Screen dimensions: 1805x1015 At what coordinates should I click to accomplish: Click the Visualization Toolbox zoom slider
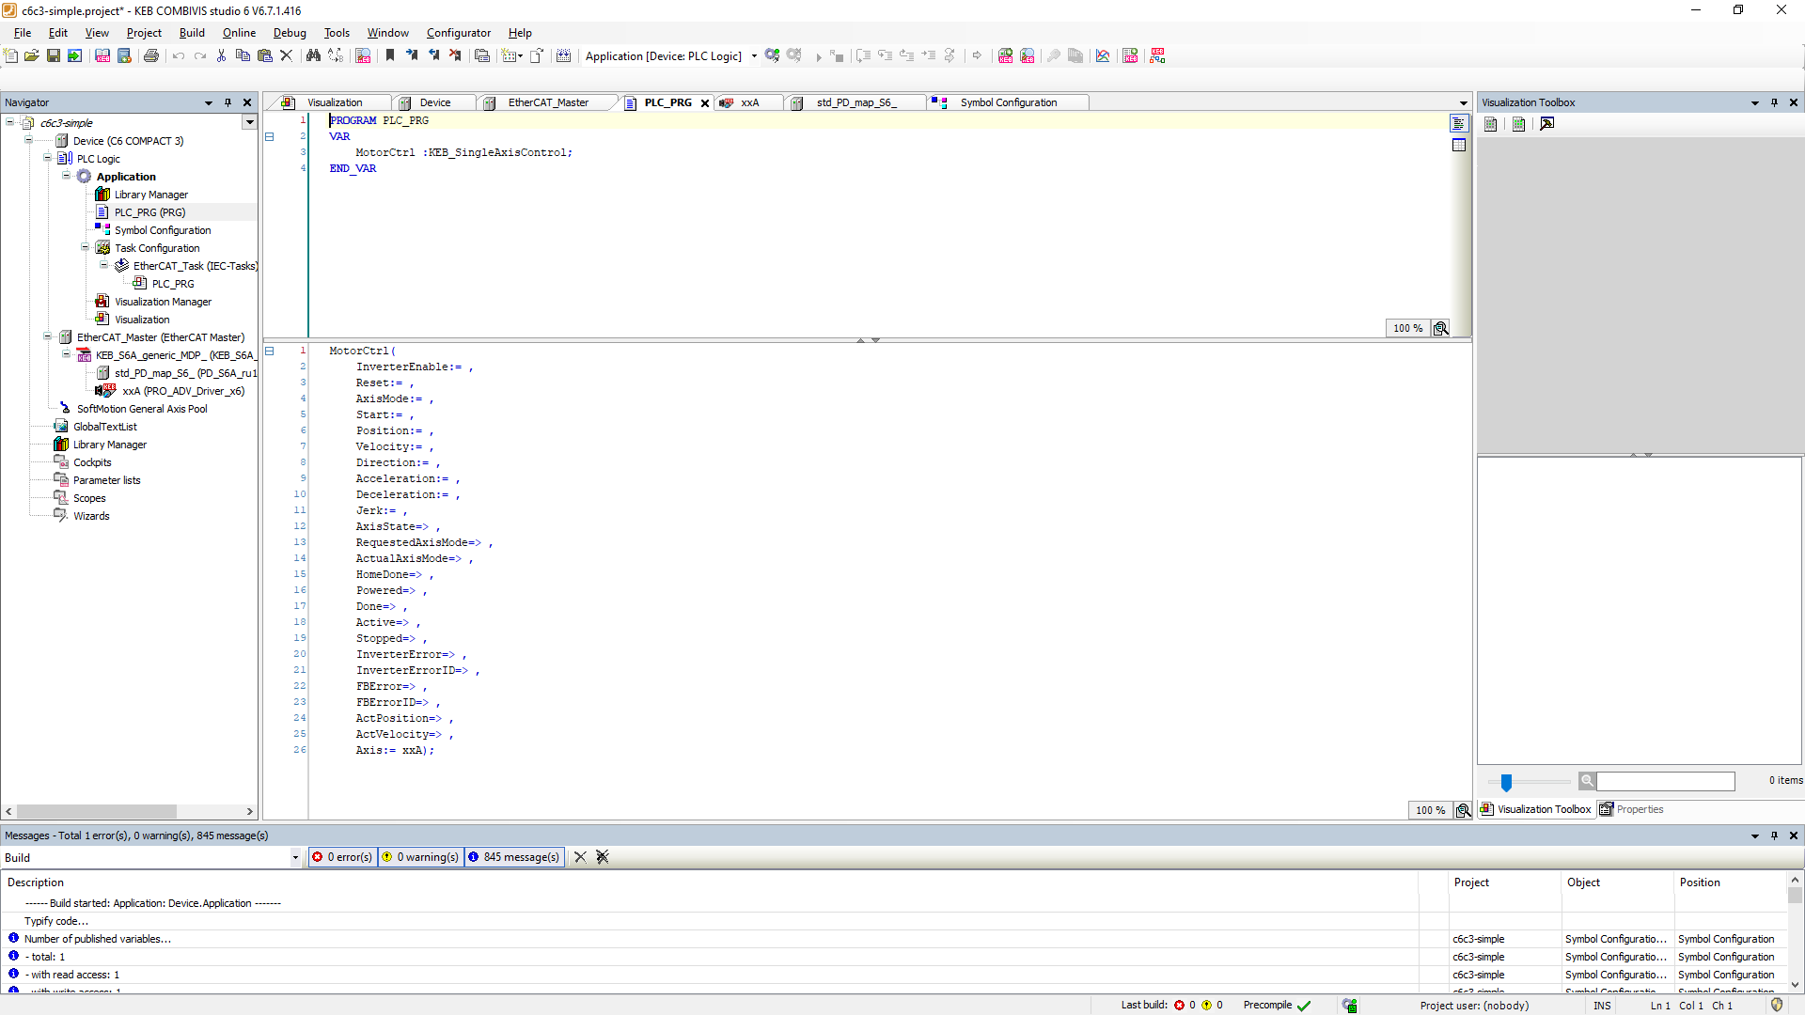coord(1506,781)
